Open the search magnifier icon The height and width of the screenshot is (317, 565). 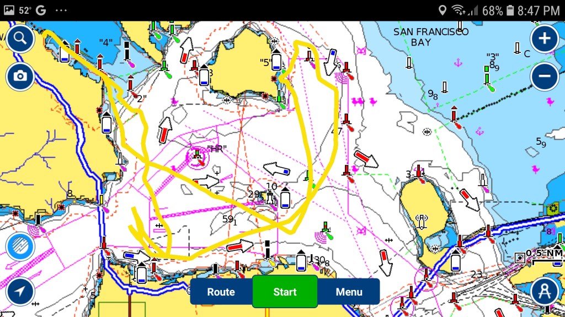tap(20, 38)
